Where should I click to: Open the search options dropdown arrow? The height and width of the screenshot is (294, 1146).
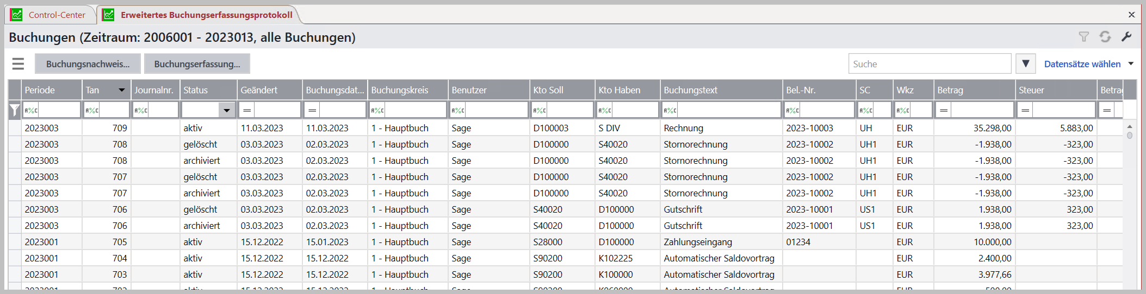(x=1025, y=64)
